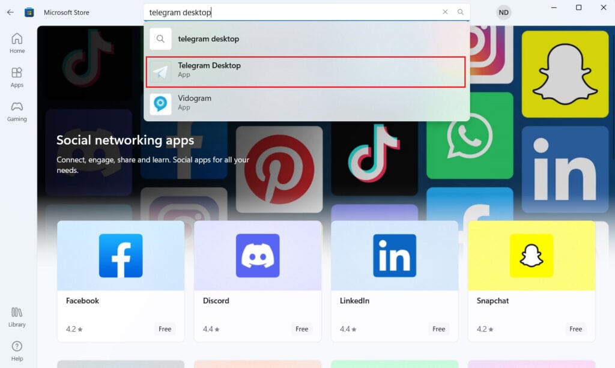
Task: Open the Snapchat app card
Action: [532, 281]
